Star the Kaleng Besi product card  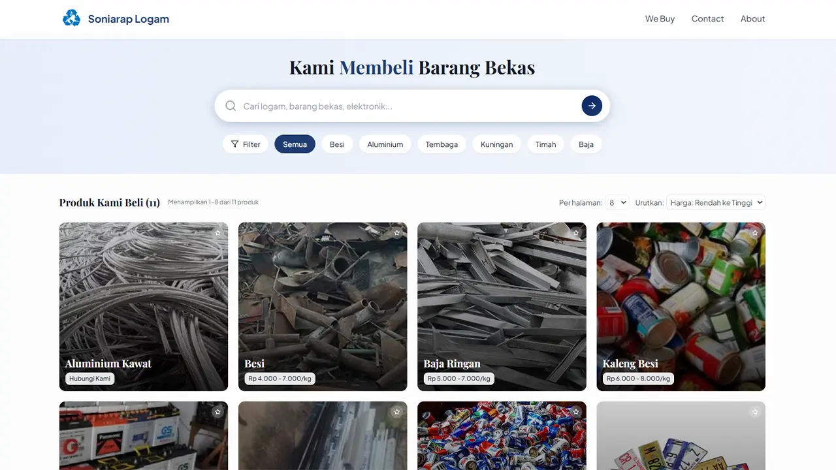coord(754,233)
